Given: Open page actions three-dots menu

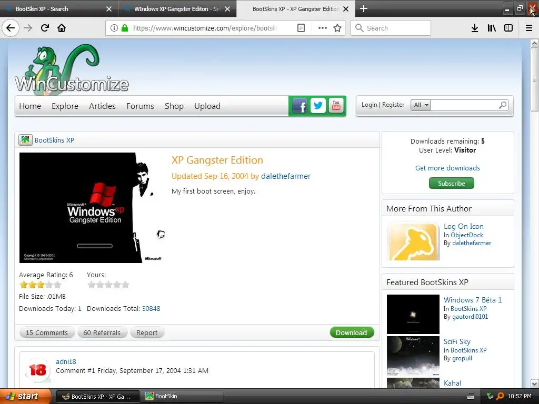Looking at the screenshot, I should pos(323,28).
